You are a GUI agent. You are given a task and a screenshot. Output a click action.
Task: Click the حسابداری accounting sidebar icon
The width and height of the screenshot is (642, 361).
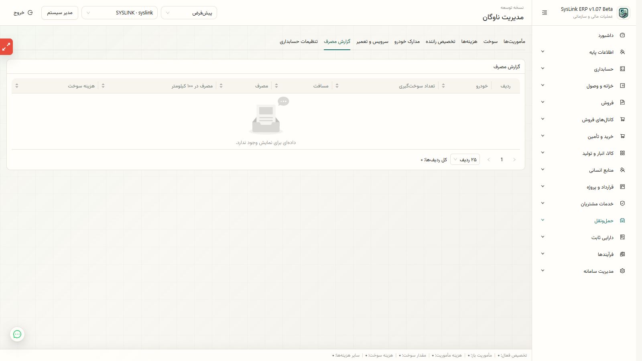coord(622,69)
